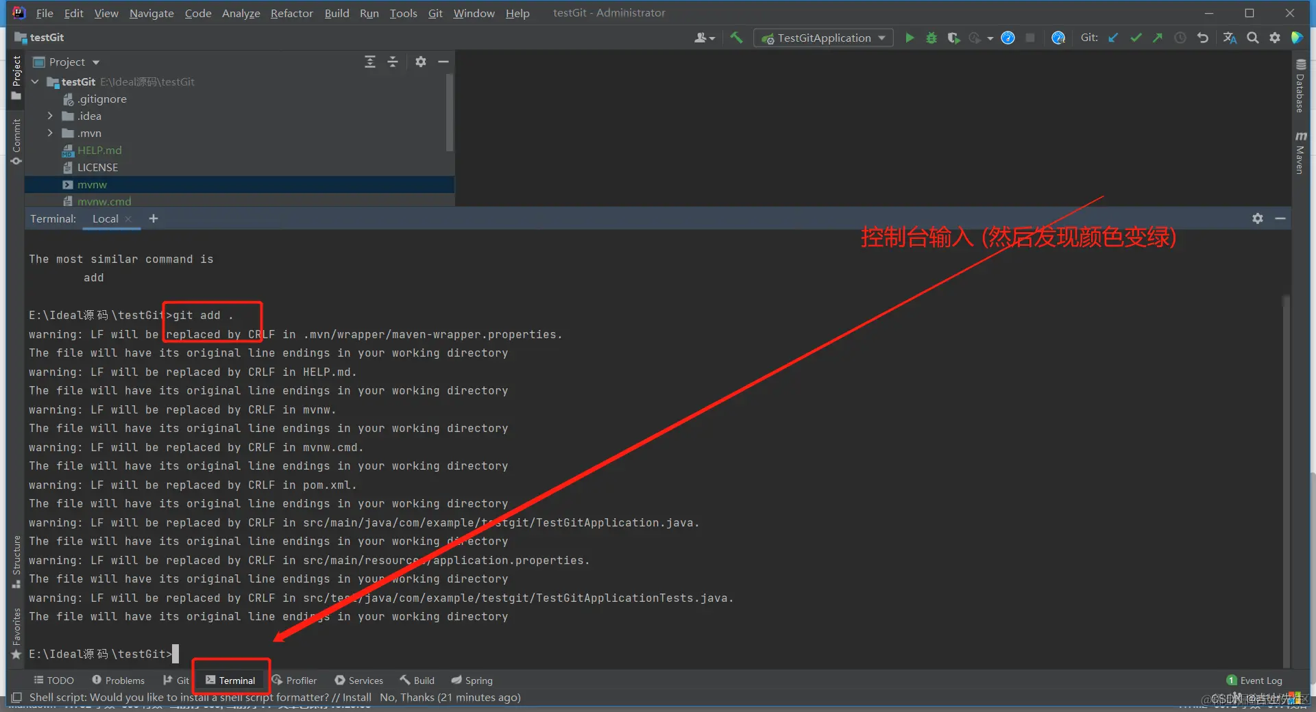The height and width of the screenshot is (712, 1316).
Task: Run with Coverage icon in toolbar
Action: (953, 38)
